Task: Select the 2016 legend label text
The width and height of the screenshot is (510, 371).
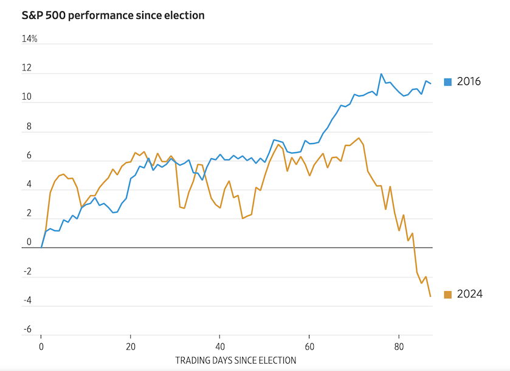Action: [469, 81]
